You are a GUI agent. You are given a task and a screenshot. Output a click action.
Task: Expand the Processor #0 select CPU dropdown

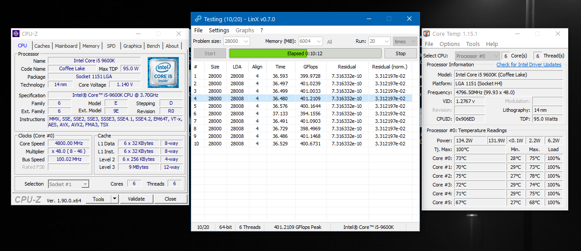pos(477,56)
